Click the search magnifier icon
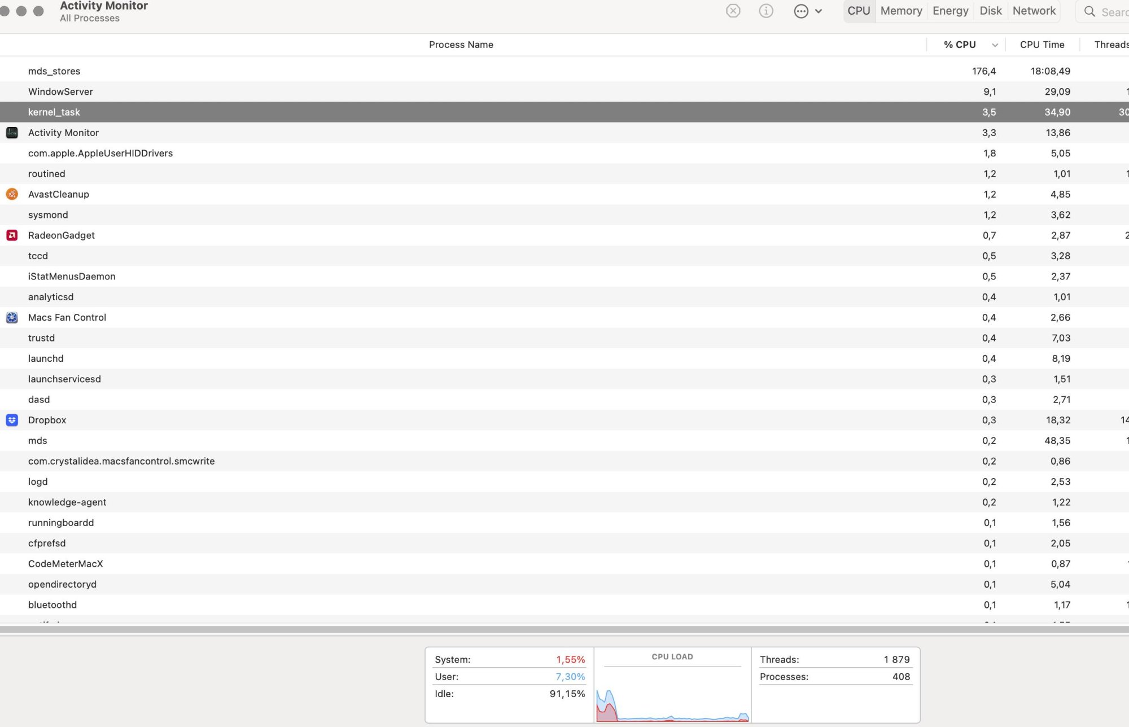1129x727 pixels. coord(1089,12)
